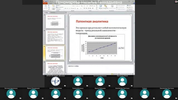This screenshot has height=100, width=178.
Task: Click the zoom out minus button
Action: (121, 74)
